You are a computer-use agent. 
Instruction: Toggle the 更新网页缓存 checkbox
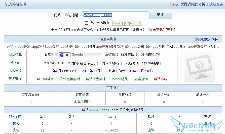click(x=87, y=23)
